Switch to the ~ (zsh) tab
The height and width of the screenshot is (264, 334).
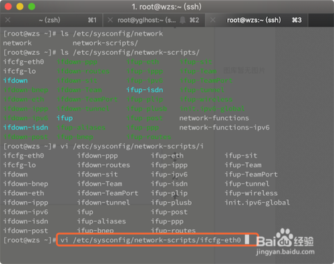(51, 20)
